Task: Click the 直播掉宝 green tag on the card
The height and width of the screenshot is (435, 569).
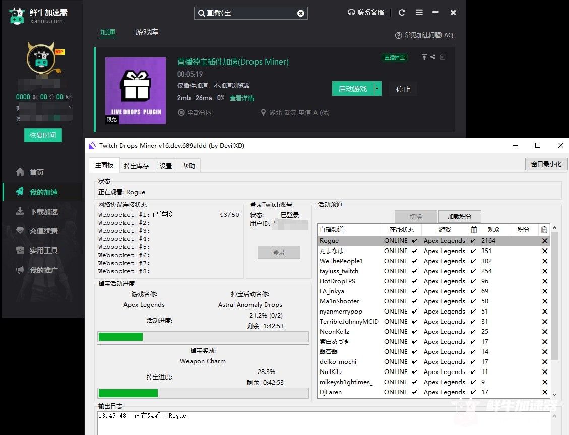Action: pos(395,57)
